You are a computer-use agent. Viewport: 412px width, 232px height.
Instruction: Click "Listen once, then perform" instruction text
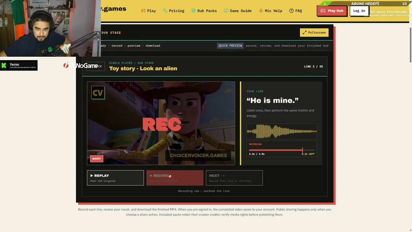pyautogui.click(x=280, y=113)
